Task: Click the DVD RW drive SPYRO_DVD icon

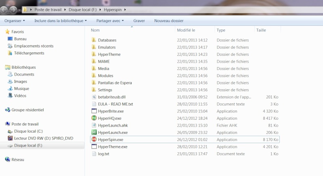Action: pos(10,138)
